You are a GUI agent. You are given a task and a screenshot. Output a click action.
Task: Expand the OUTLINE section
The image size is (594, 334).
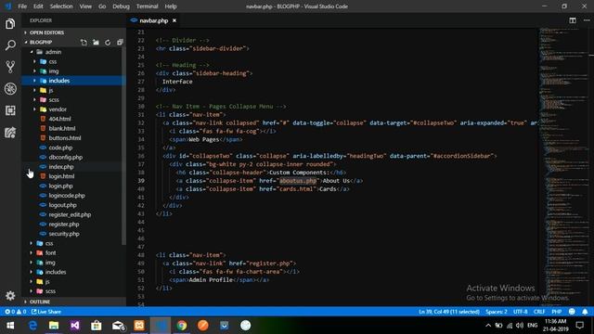tap(73, 302)
